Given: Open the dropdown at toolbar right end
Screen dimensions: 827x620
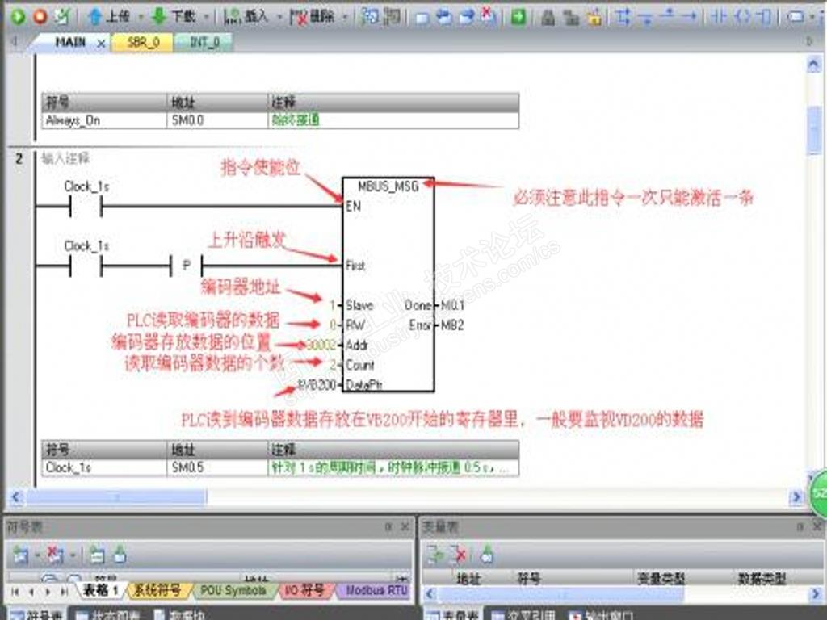Looking at the screenshot, I should coord(814,18).
